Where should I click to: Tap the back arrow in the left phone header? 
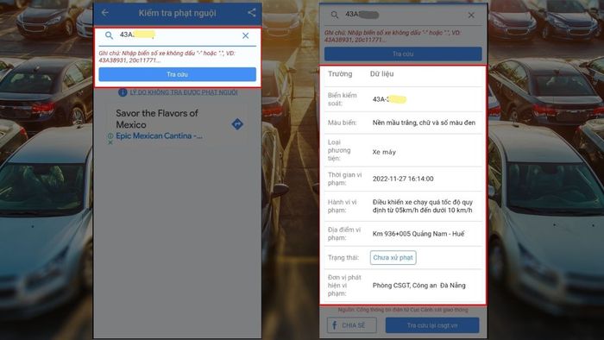coord(104,13)
